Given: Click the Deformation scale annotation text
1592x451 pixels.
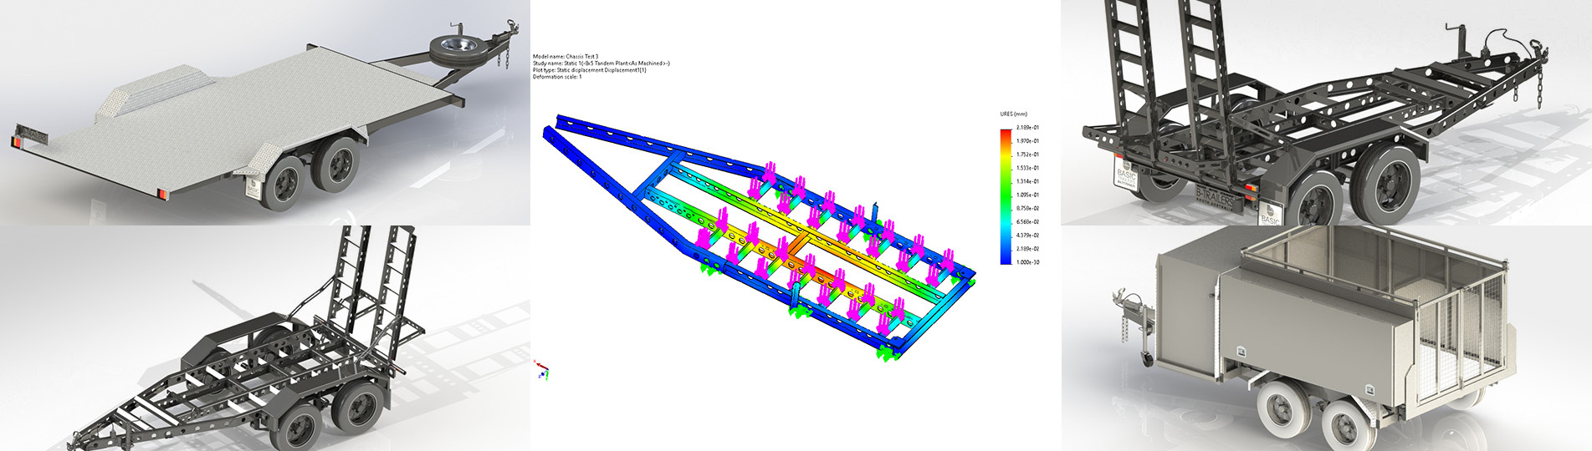Looking at the screenshot, I should tap(556, 76).
